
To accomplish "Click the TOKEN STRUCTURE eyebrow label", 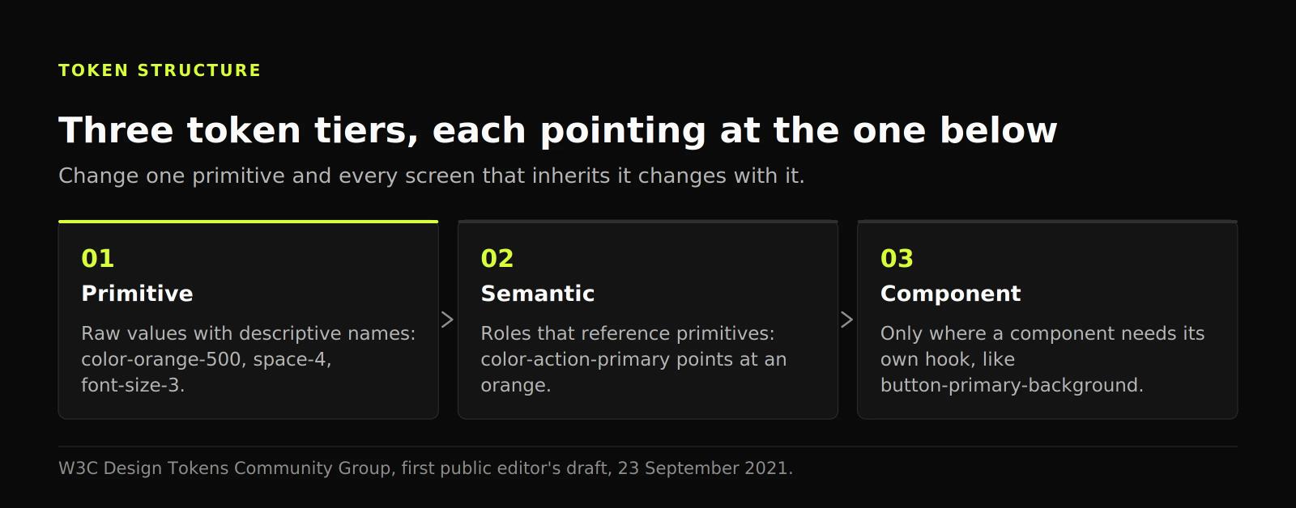I will click(x=160, y=70).
